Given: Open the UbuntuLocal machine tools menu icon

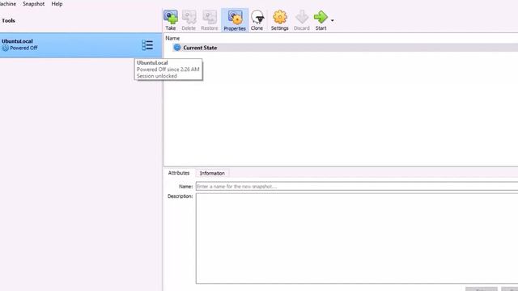Looking at the screenshot, I should (x=147, y=45).
